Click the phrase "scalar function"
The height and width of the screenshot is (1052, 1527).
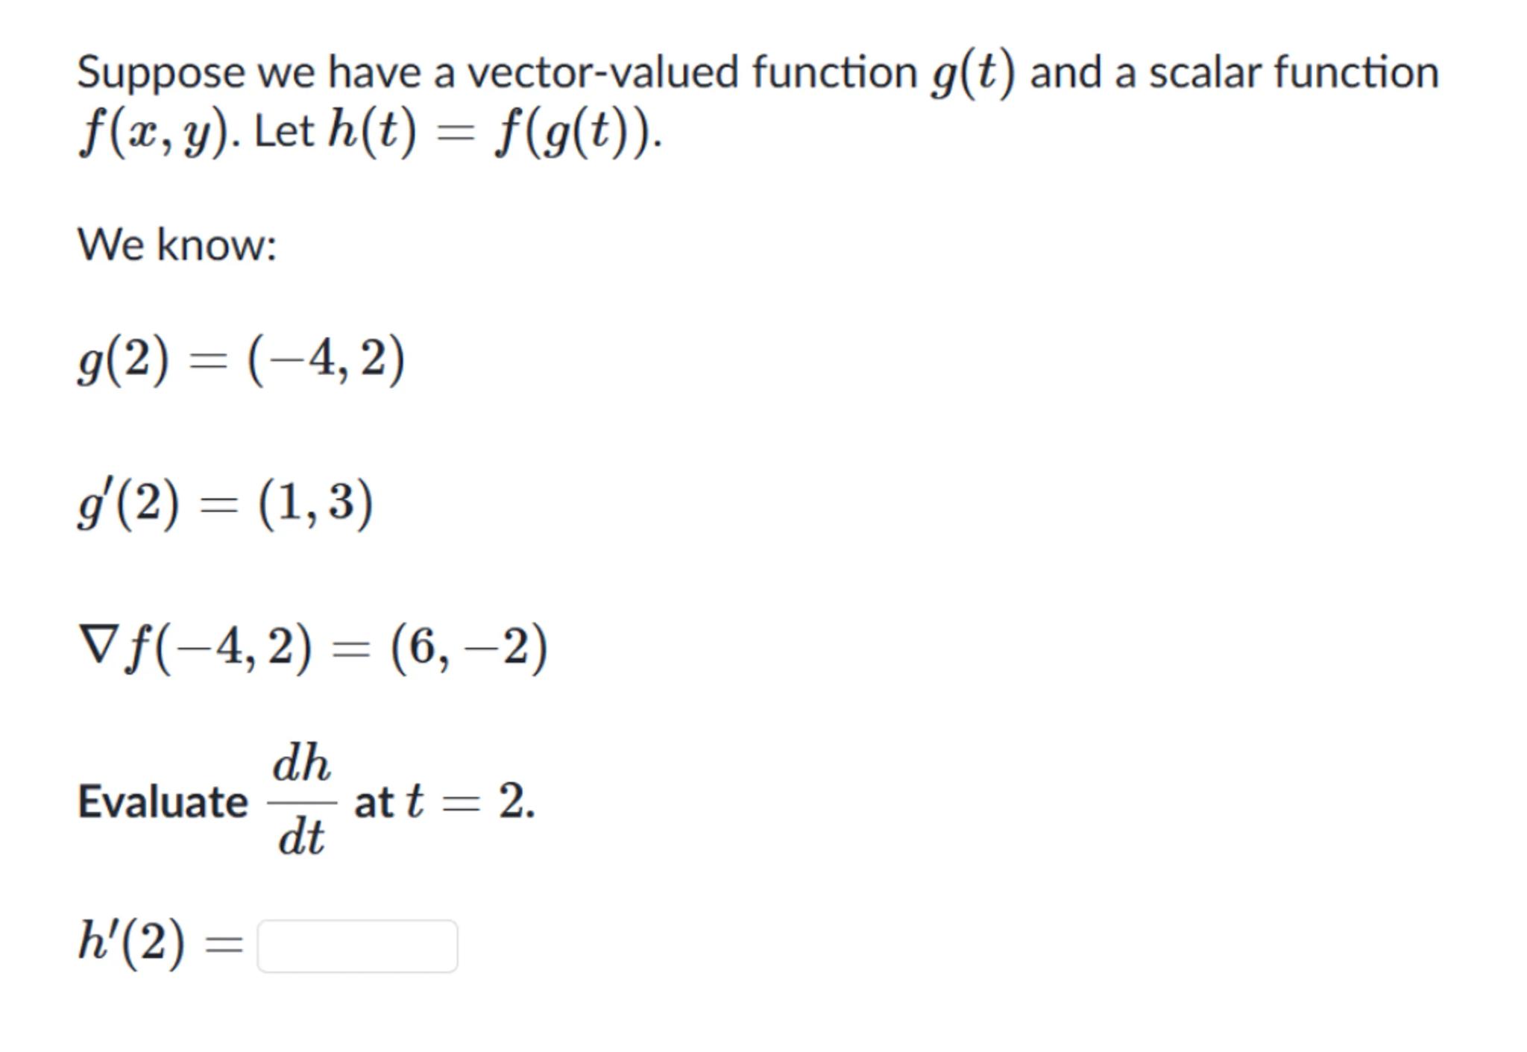coord(1293,73)
